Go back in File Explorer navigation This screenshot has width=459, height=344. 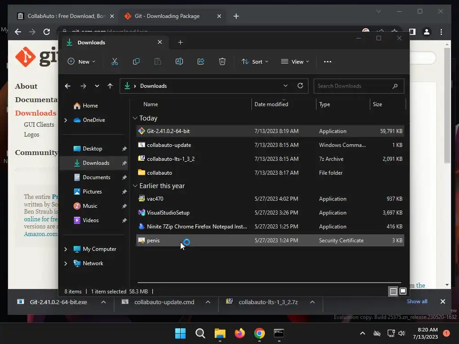click(x=68, y=86)
